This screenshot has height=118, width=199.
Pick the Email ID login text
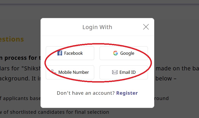(x=128, y=72)
